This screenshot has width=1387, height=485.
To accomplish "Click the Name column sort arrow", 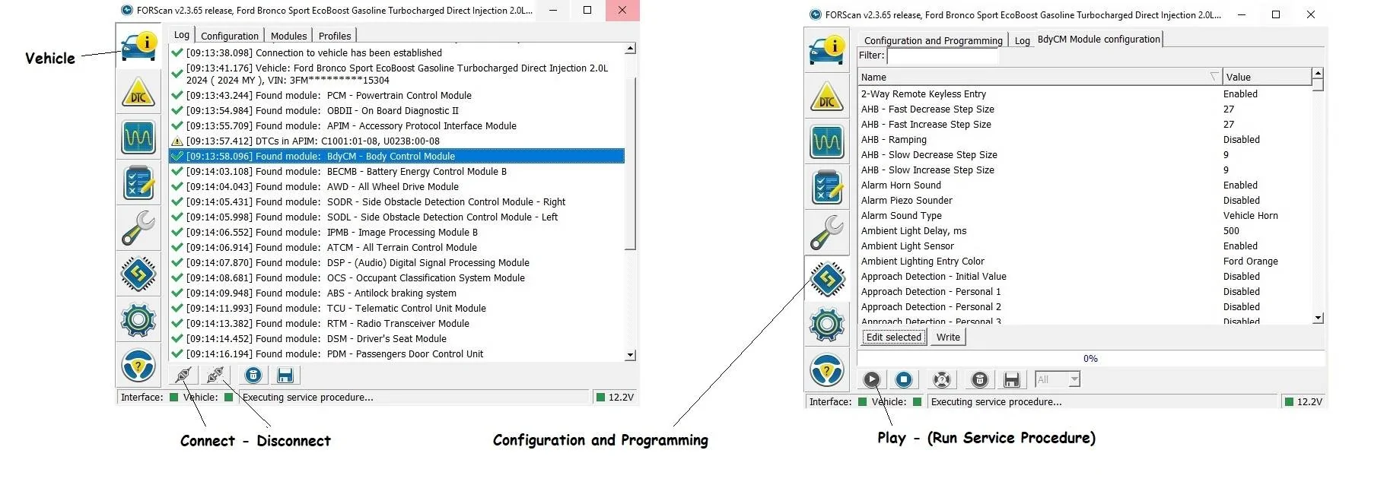I will [1214, 77].
